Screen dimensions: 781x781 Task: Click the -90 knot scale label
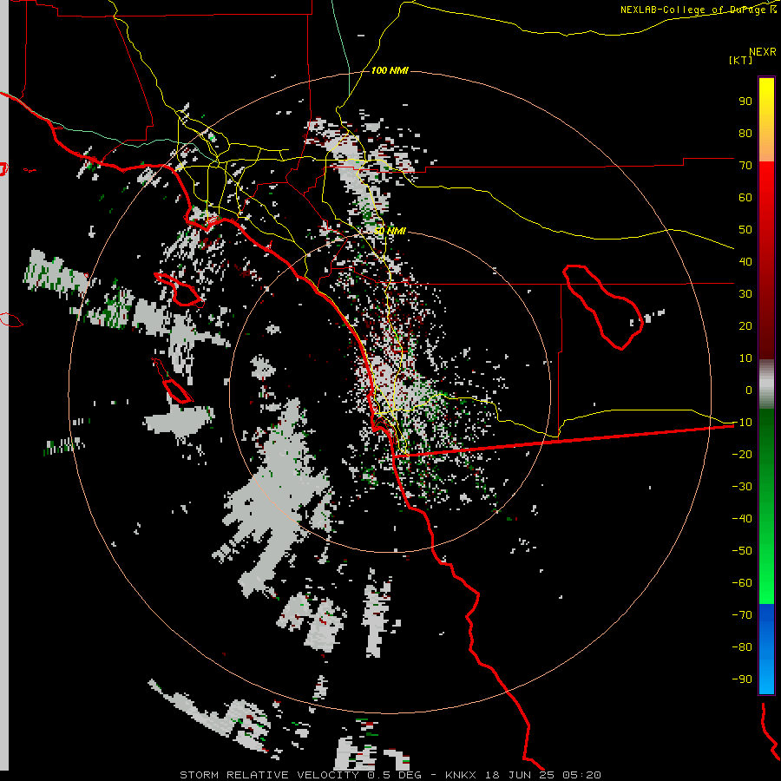(742, 679)
